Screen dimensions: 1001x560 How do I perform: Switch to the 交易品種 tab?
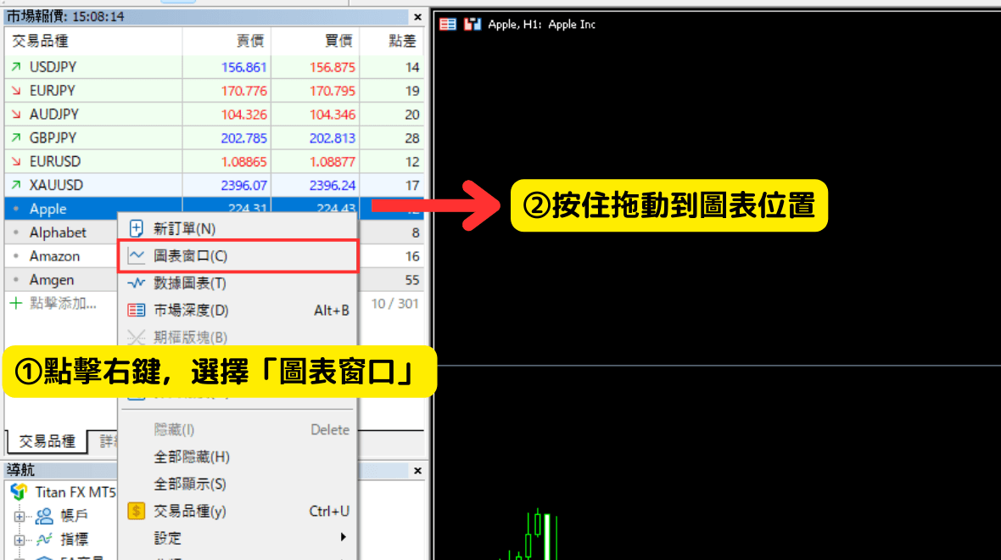coord(48,441)
